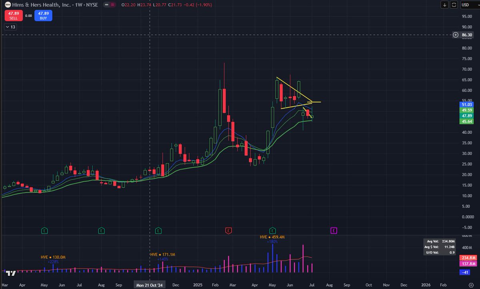This screenshot has height=289, width=480.
Task: Open the red earnings marker near February 2025
Action: point(228,230)
